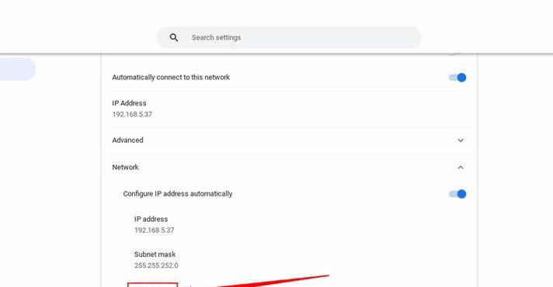Turn off Configure IP address automatically
This screenshot has height=287, width=553.
pyautogui.click(x=457, y=194)
